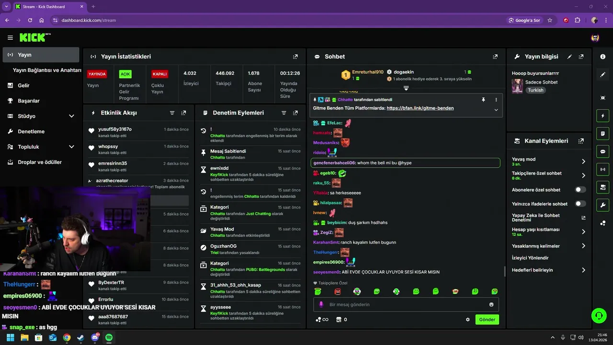Image resolution: width=613 pixels, height=345 pixels.
Task: Open Droplar ve ödüller in the sidebar
Action: point(41,162)
